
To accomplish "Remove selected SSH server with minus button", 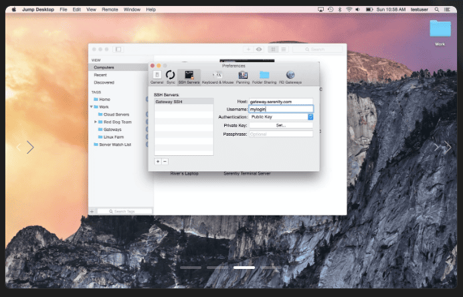I will (x=165, y=161).
